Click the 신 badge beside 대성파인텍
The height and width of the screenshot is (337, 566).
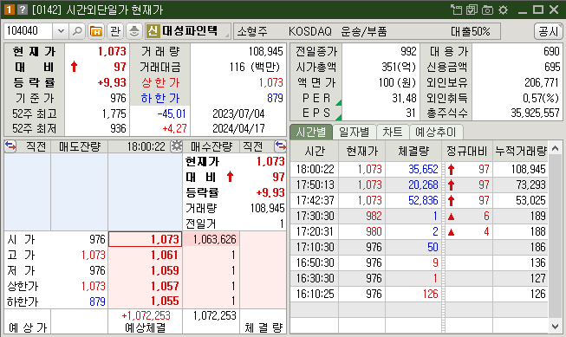click(x=153, y=31)
